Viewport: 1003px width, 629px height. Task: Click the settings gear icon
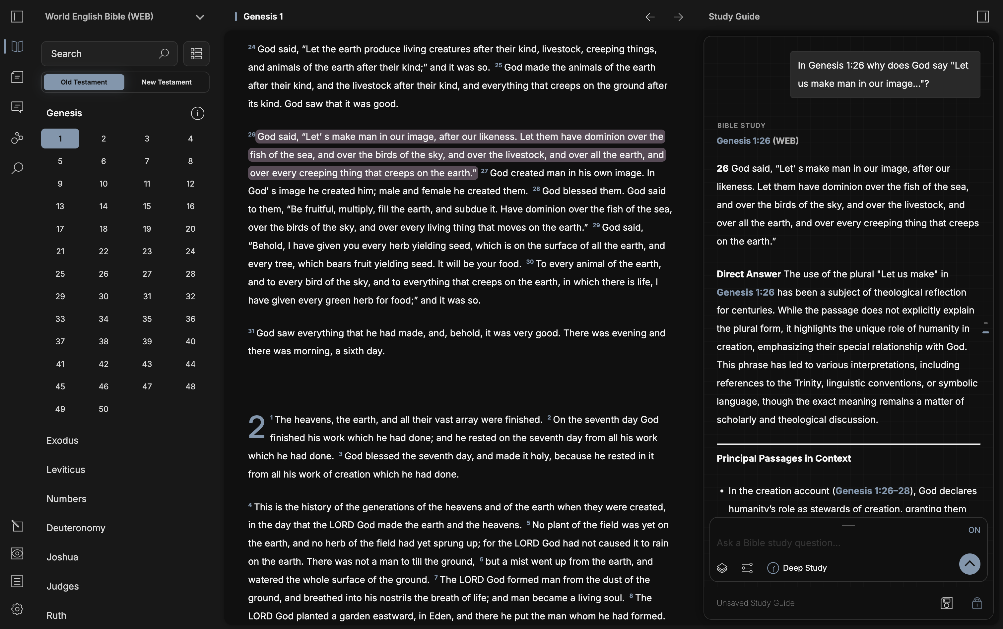17,609
